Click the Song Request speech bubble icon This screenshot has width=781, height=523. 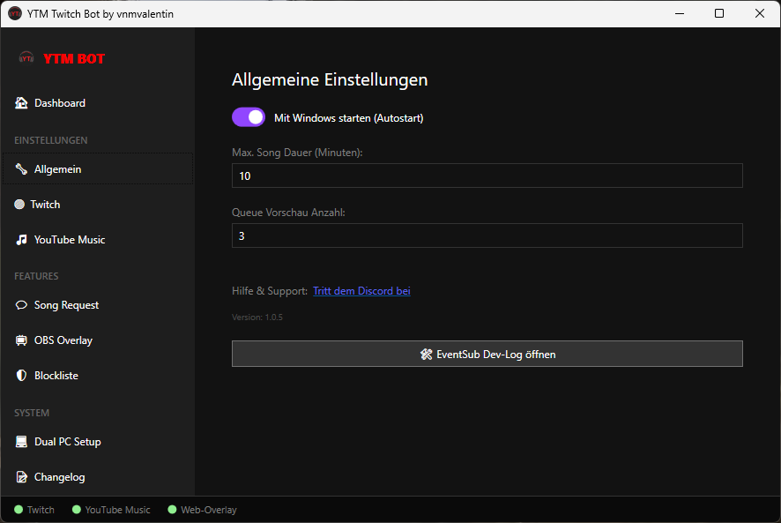[21, 305]
